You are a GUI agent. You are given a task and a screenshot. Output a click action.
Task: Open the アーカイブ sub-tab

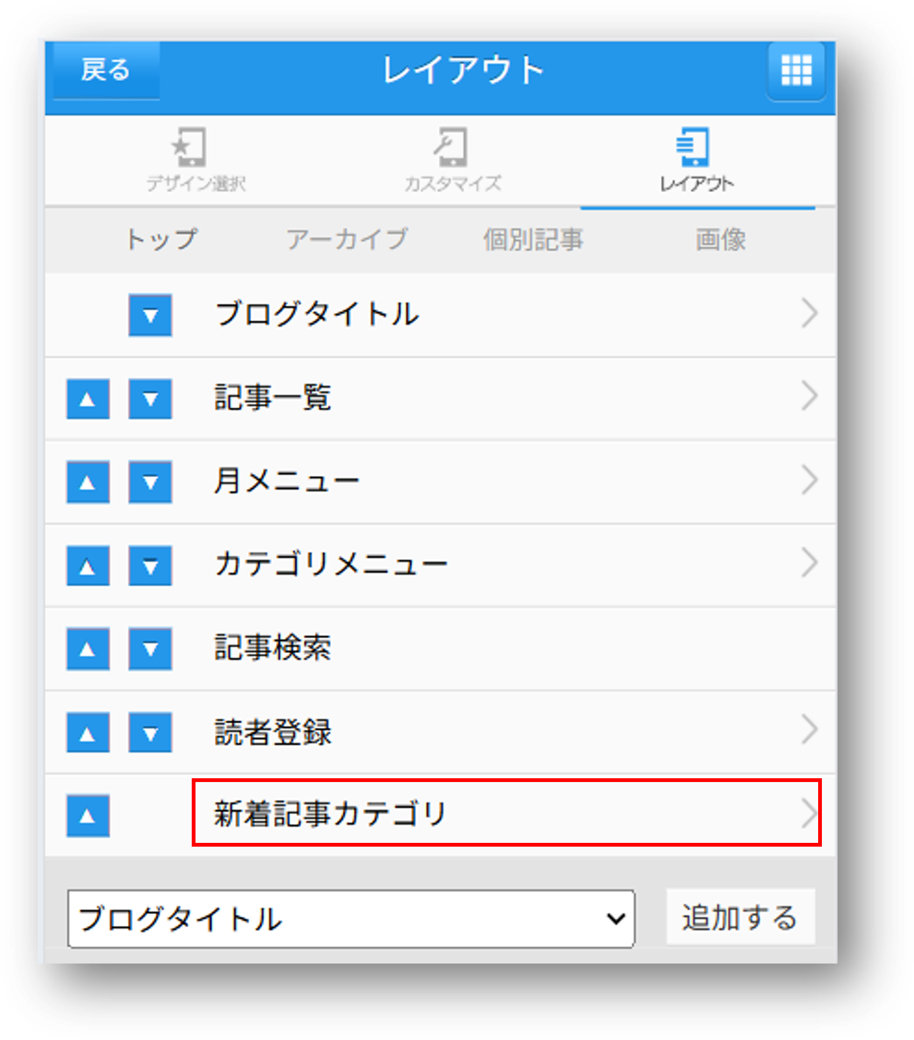[x=347, y=240]
